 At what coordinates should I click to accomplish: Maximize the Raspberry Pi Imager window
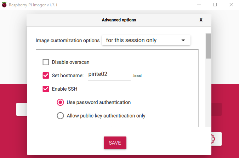pyautogui.click(x=215, y=5)
